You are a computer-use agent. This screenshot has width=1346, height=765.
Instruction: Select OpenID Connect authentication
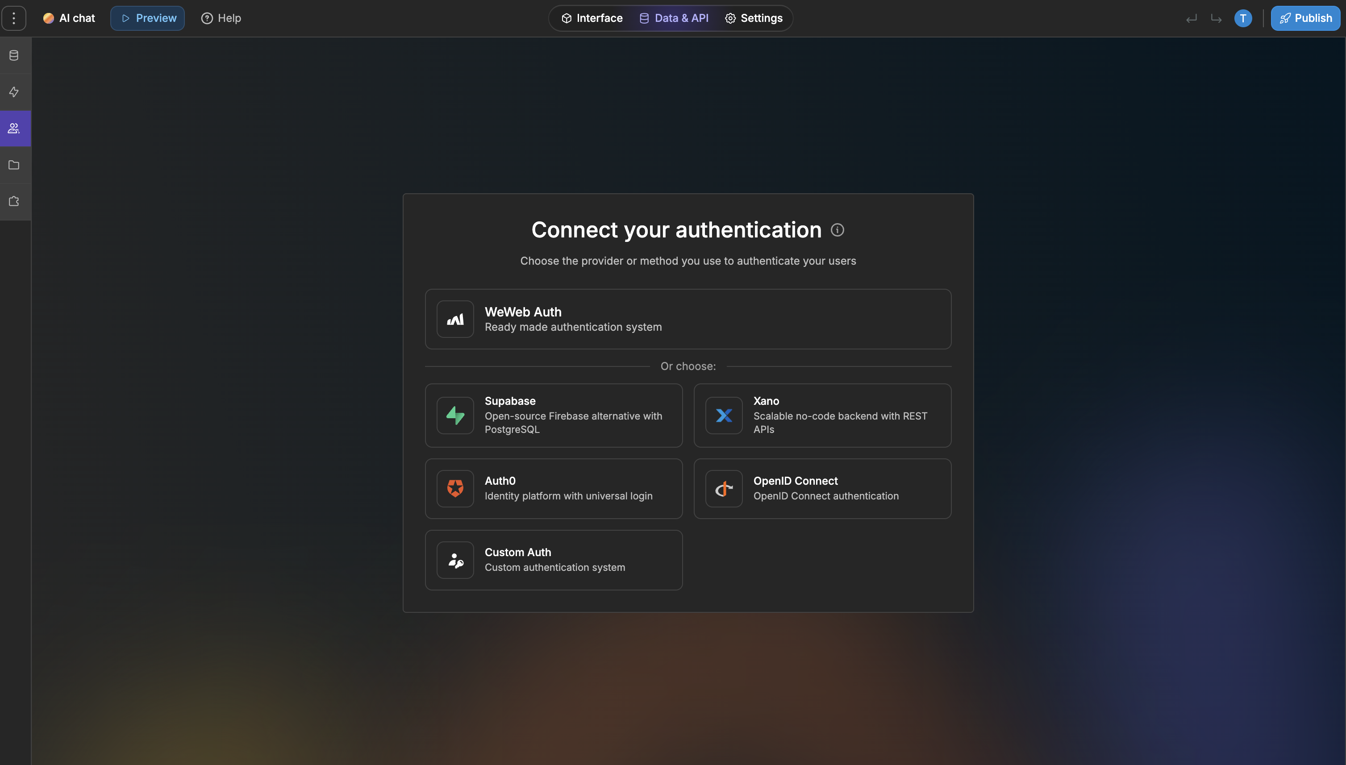(823, 489)
